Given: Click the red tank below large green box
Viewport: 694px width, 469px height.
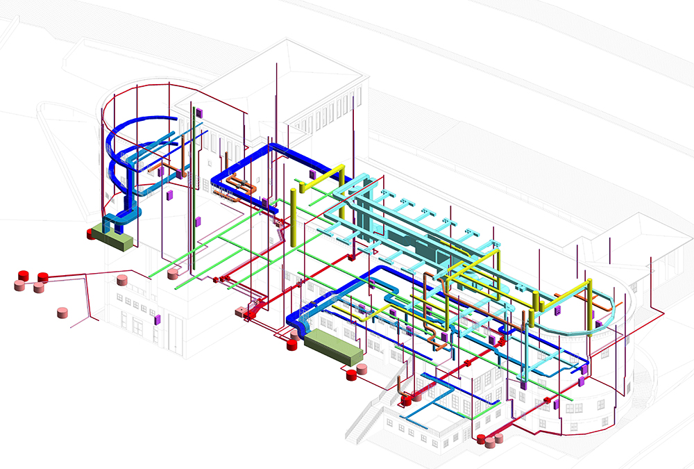Looking at the screenshot, I should pos(352,375).
